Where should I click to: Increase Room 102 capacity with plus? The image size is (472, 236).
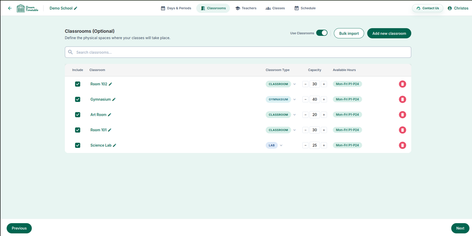[324, 84]
